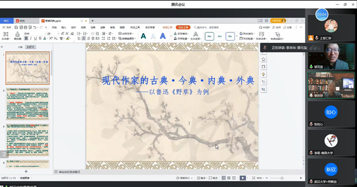Screen dimensions: 357x187
Task: Toggle Italic formatting
Action: (31, 38)
